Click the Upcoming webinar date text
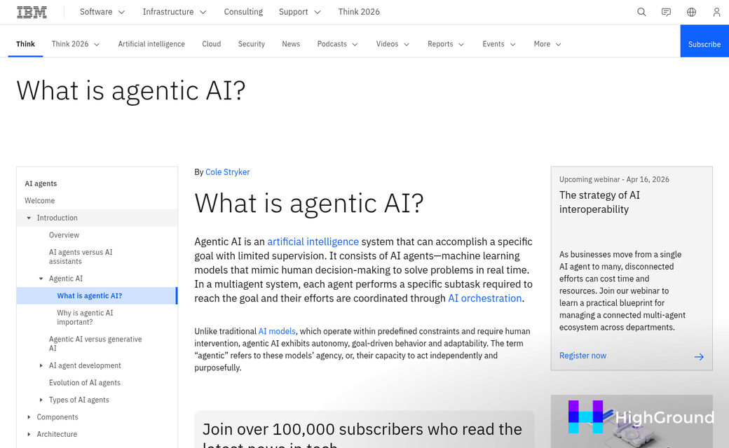The height and width of the screenshot is (448, 729). pyautogui.click(x=614, y=179)
